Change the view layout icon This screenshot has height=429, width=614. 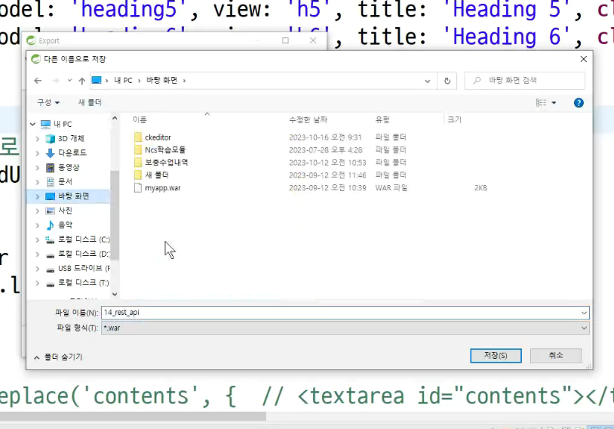[x=541, y=103]
